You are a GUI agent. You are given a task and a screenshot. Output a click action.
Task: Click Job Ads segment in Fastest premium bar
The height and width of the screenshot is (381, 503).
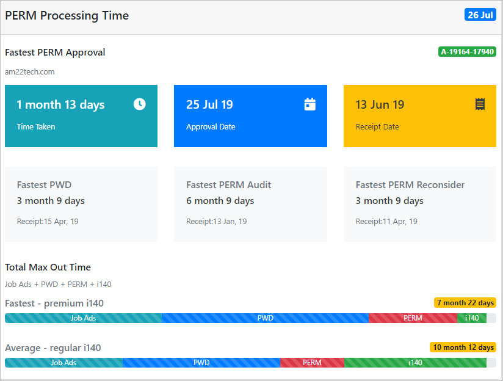pyautogui.click(x=84, y=318)
